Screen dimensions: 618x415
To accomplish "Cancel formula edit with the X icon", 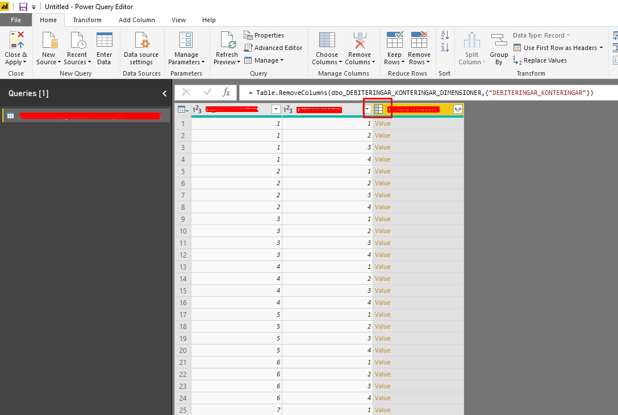I will coord(186,92).
